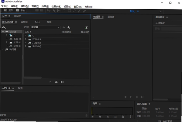Open the 窗口 menu
Image resolution: width=182 pixels, height=122 pixels.
(x=78, y=7)
